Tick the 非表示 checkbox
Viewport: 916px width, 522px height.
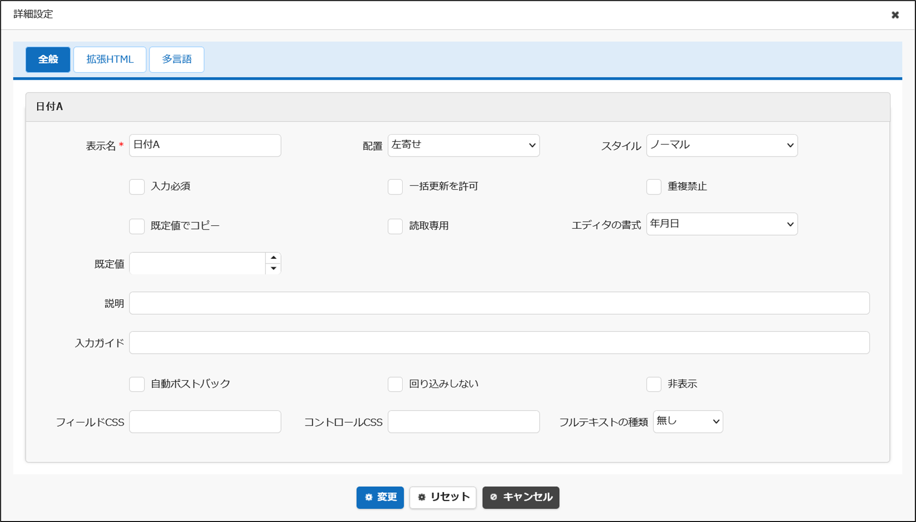click(654, 384)
